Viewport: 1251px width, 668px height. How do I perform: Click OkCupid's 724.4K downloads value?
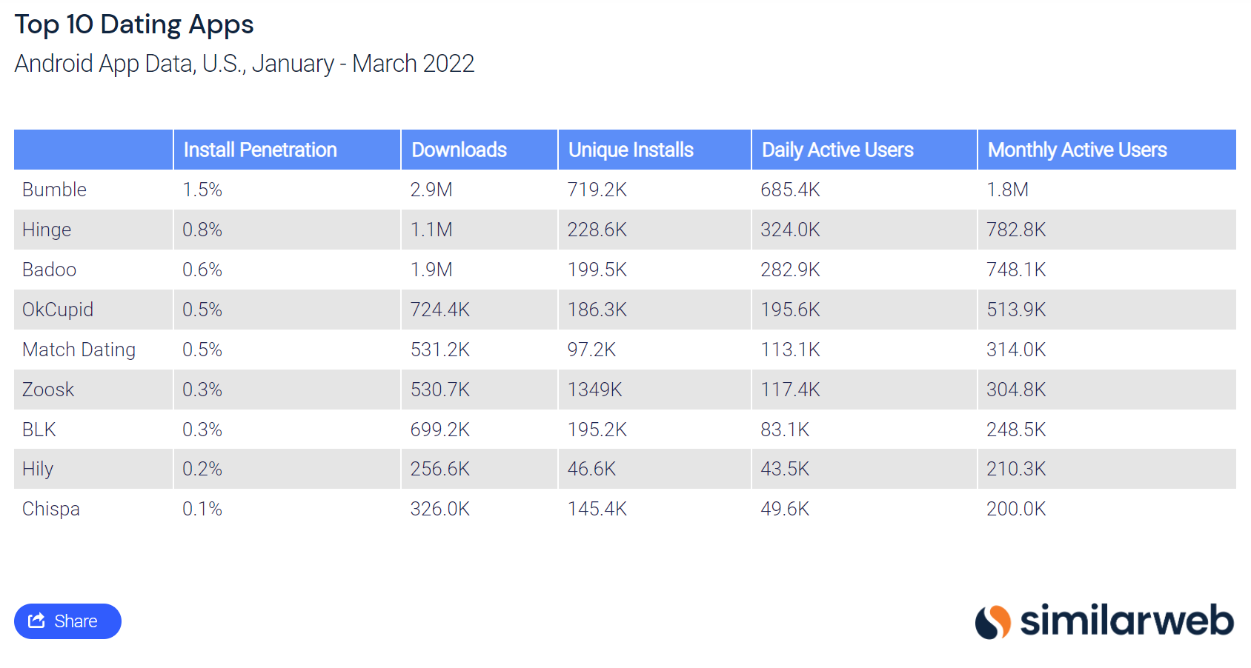click(x=440, y=310)
